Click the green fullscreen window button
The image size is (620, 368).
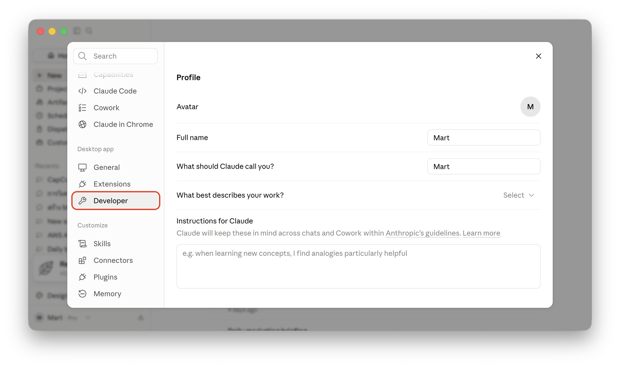coord(64,31)
